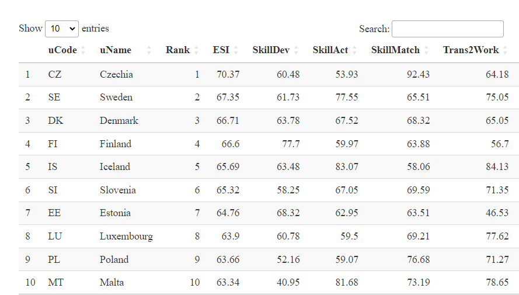The width and height of the screenshot is (519, 295).
Task: Click the sort arrows beside Trans2Work
Action: [x=505, y=50]
